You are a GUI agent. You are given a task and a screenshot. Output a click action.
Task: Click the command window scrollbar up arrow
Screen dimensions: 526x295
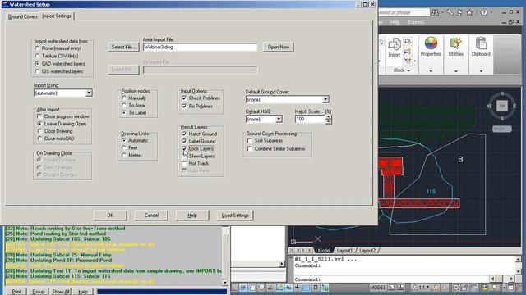(518, 259)
